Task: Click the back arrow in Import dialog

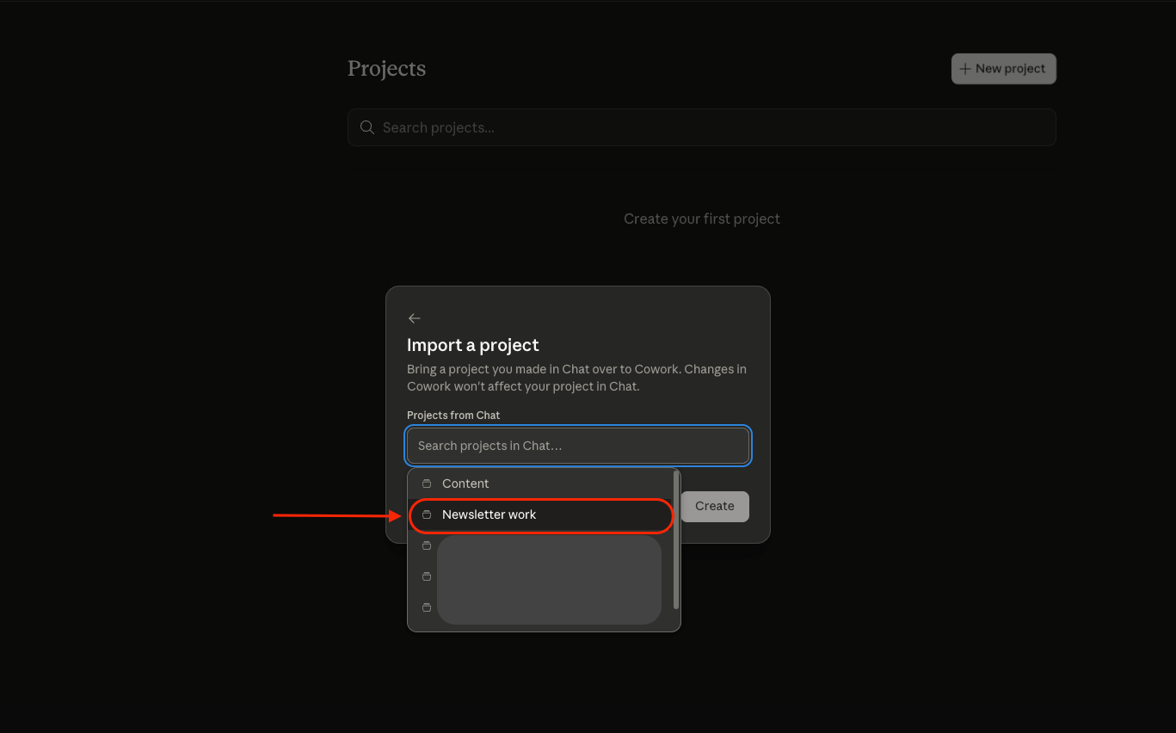Action: [414, 318]
